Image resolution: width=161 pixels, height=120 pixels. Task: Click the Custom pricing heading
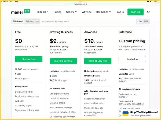(132, 41)
